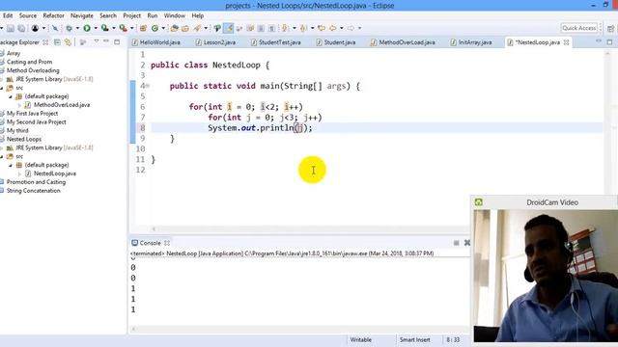This screenshot has width=618, height=347.
Task: Collapse default package above NestedLoop.java
Action: tap(11, 165)
